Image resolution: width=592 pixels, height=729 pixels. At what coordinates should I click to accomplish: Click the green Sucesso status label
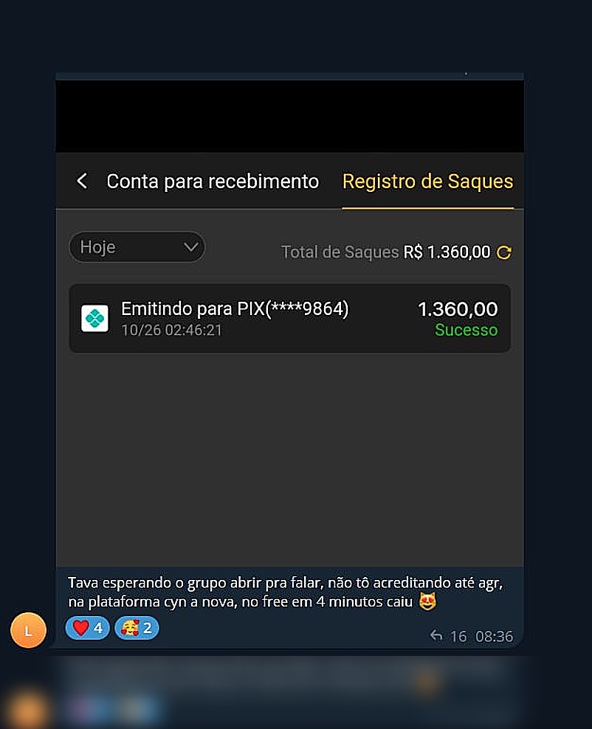466,330
